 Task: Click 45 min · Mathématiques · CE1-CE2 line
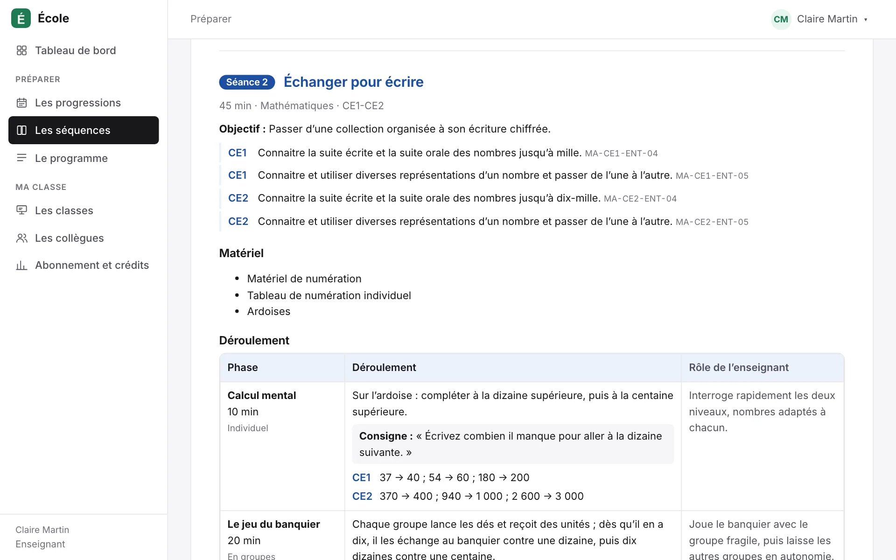pos(301,106)
